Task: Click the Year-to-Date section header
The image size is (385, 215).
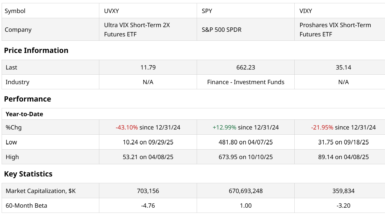Action: pos(24,114)
